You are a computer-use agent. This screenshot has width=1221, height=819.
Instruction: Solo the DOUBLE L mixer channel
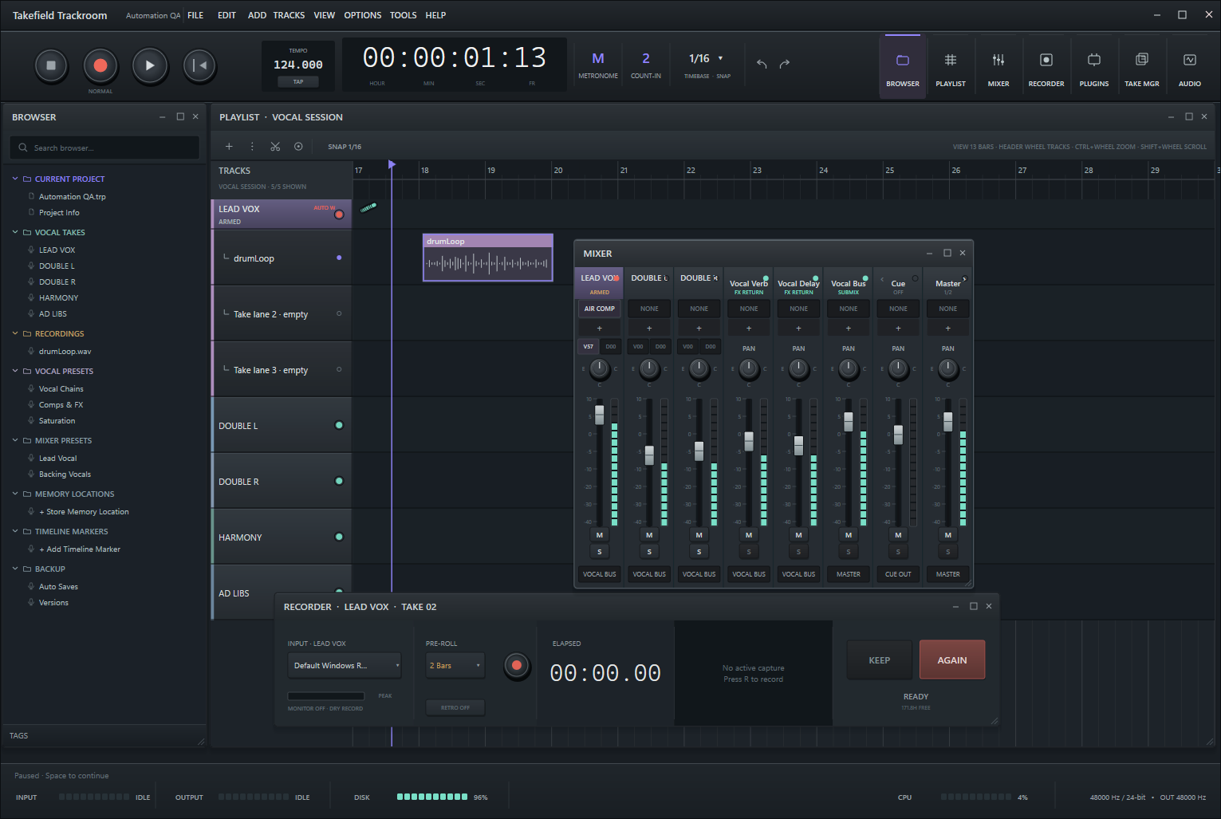(x=649, y=552)
